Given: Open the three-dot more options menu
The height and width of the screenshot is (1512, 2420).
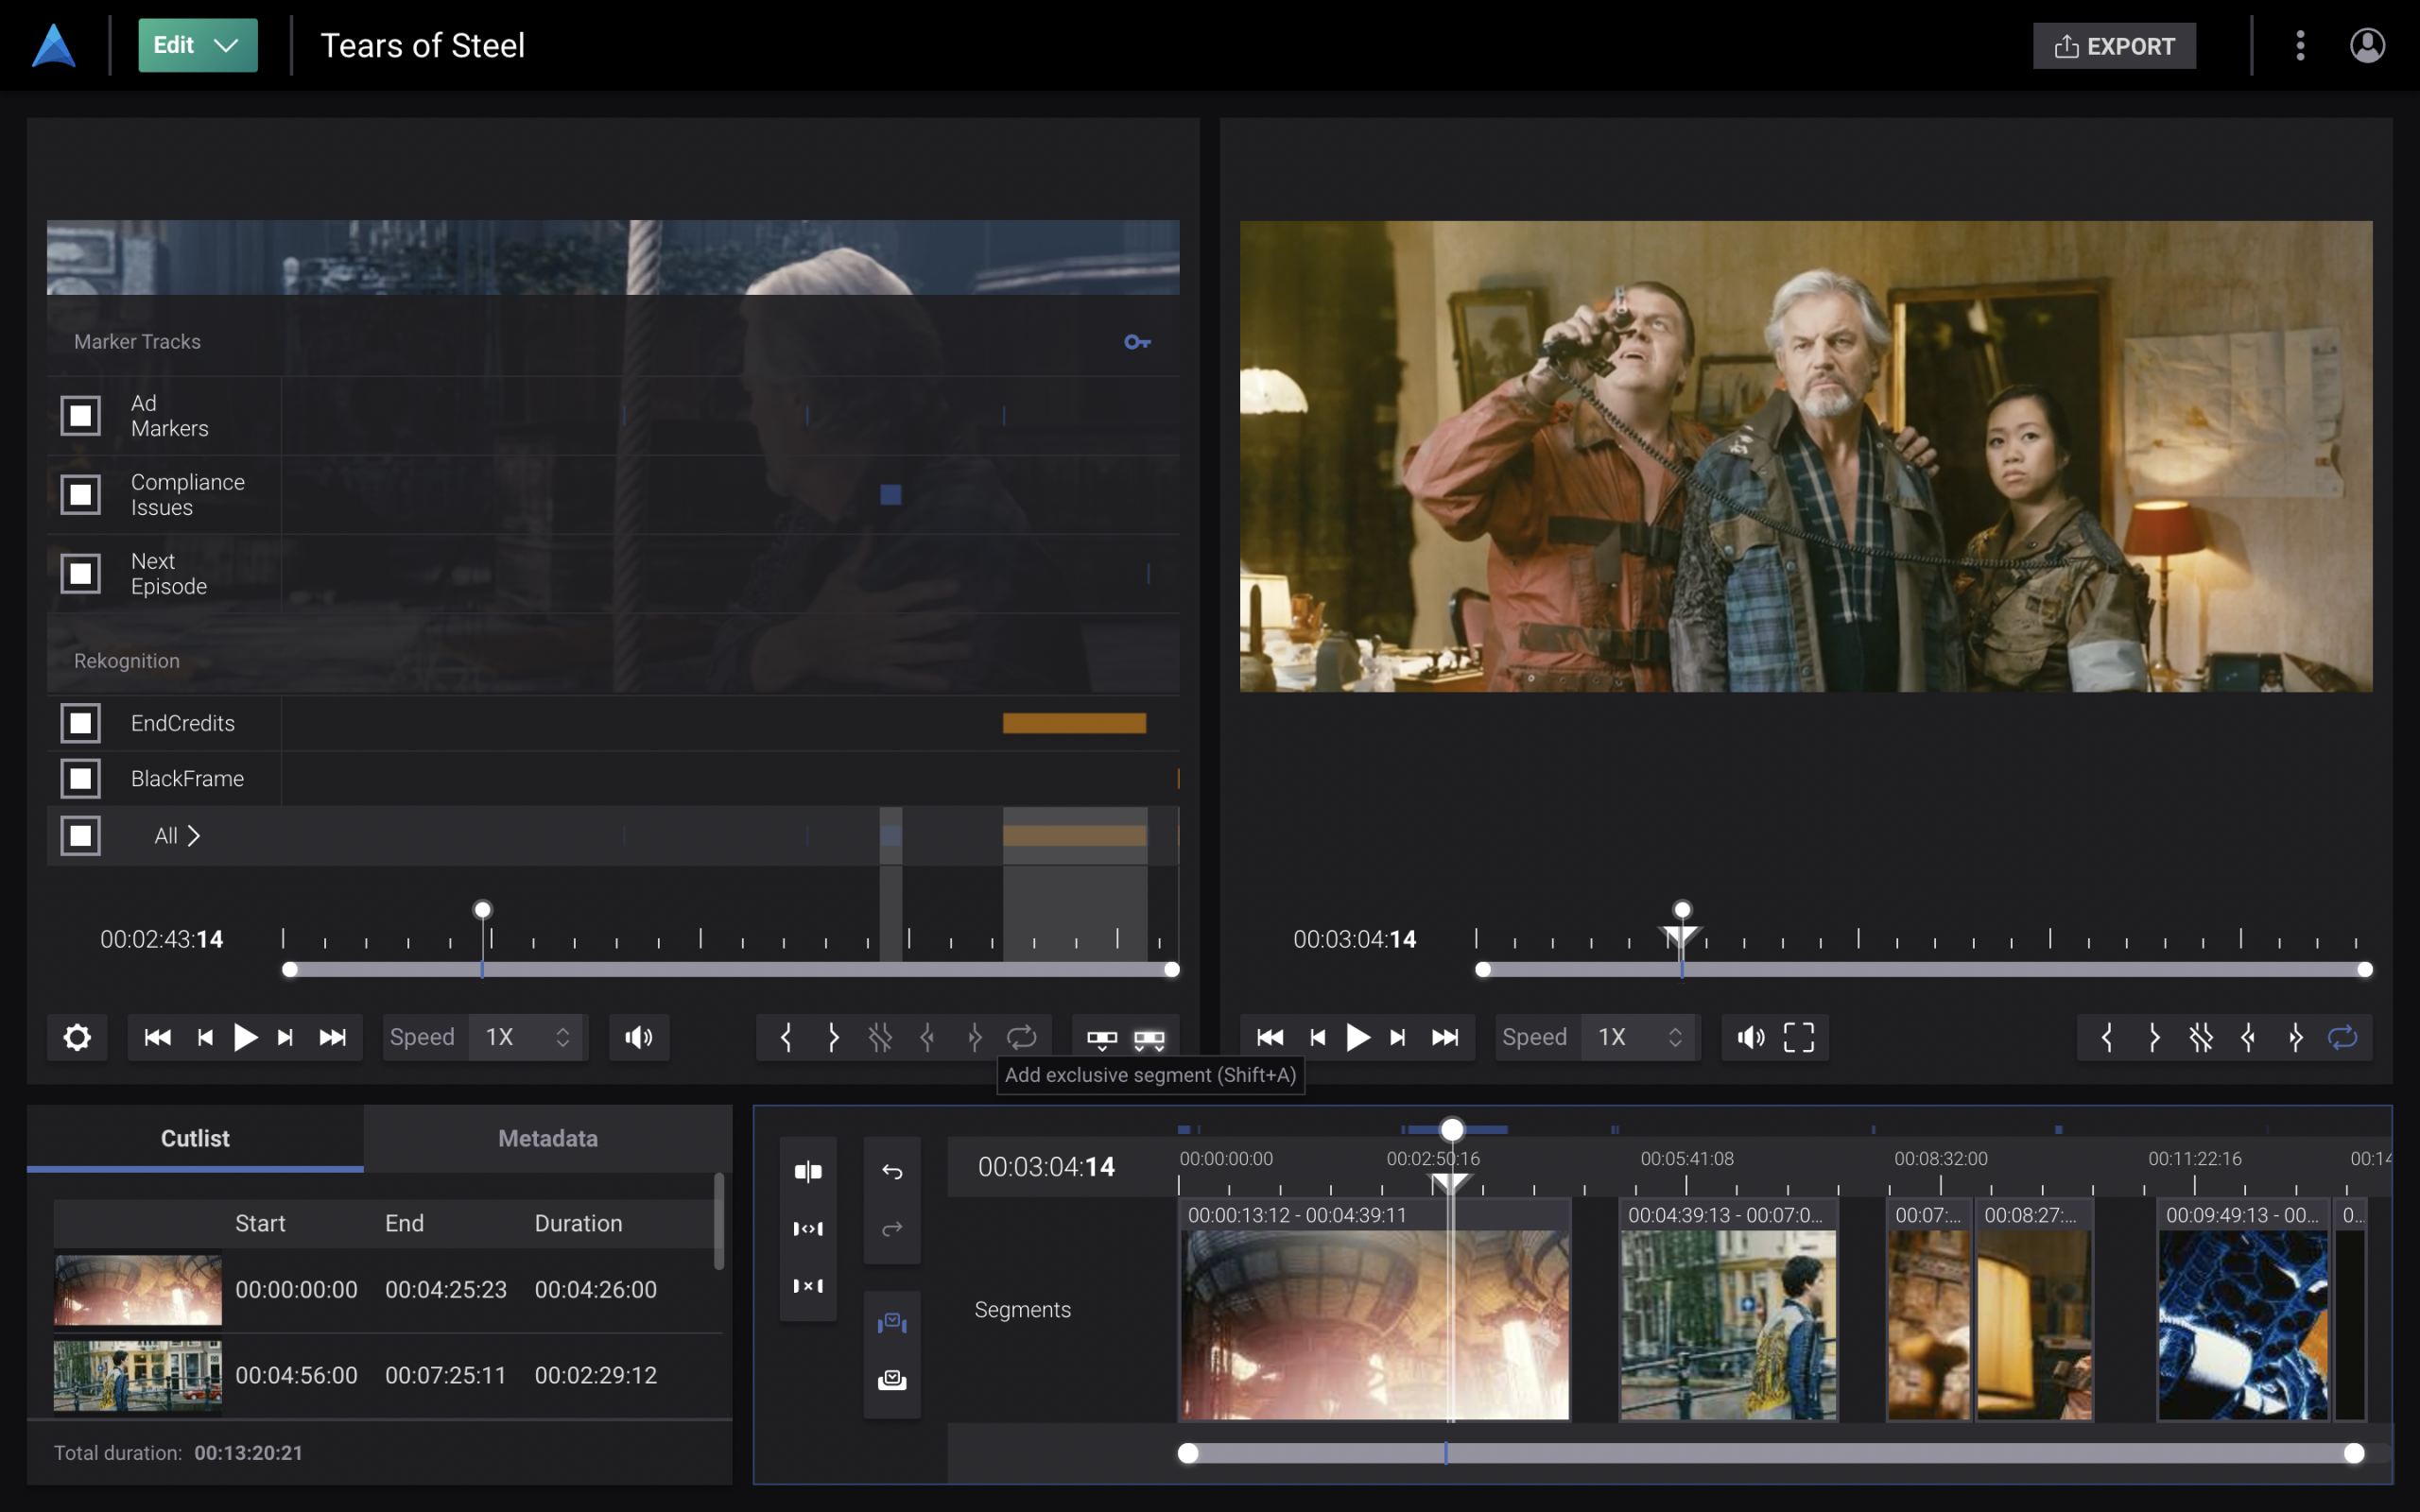Looking at the screenshot, I should pyautogui.click(x=2300, y=45).
